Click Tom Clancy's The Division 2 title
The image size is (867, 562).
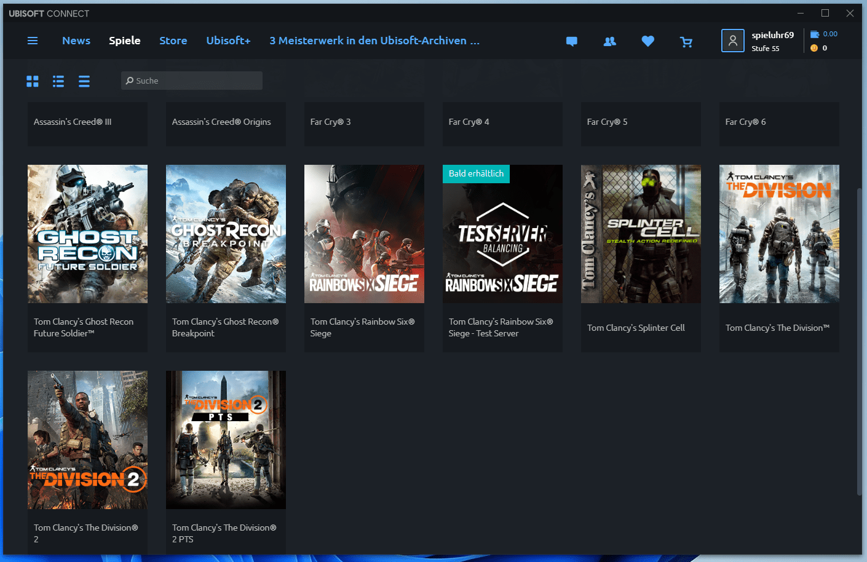click(x=85, y=534)
